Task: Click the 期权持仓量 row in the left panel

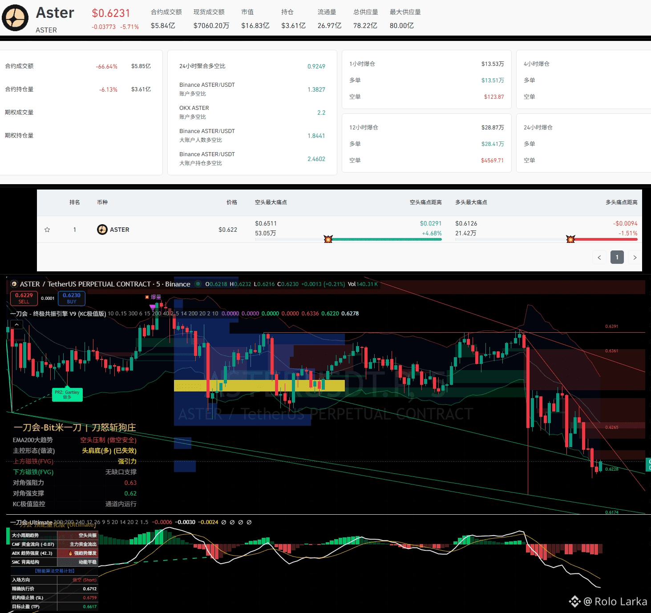Action: point(78,136)
